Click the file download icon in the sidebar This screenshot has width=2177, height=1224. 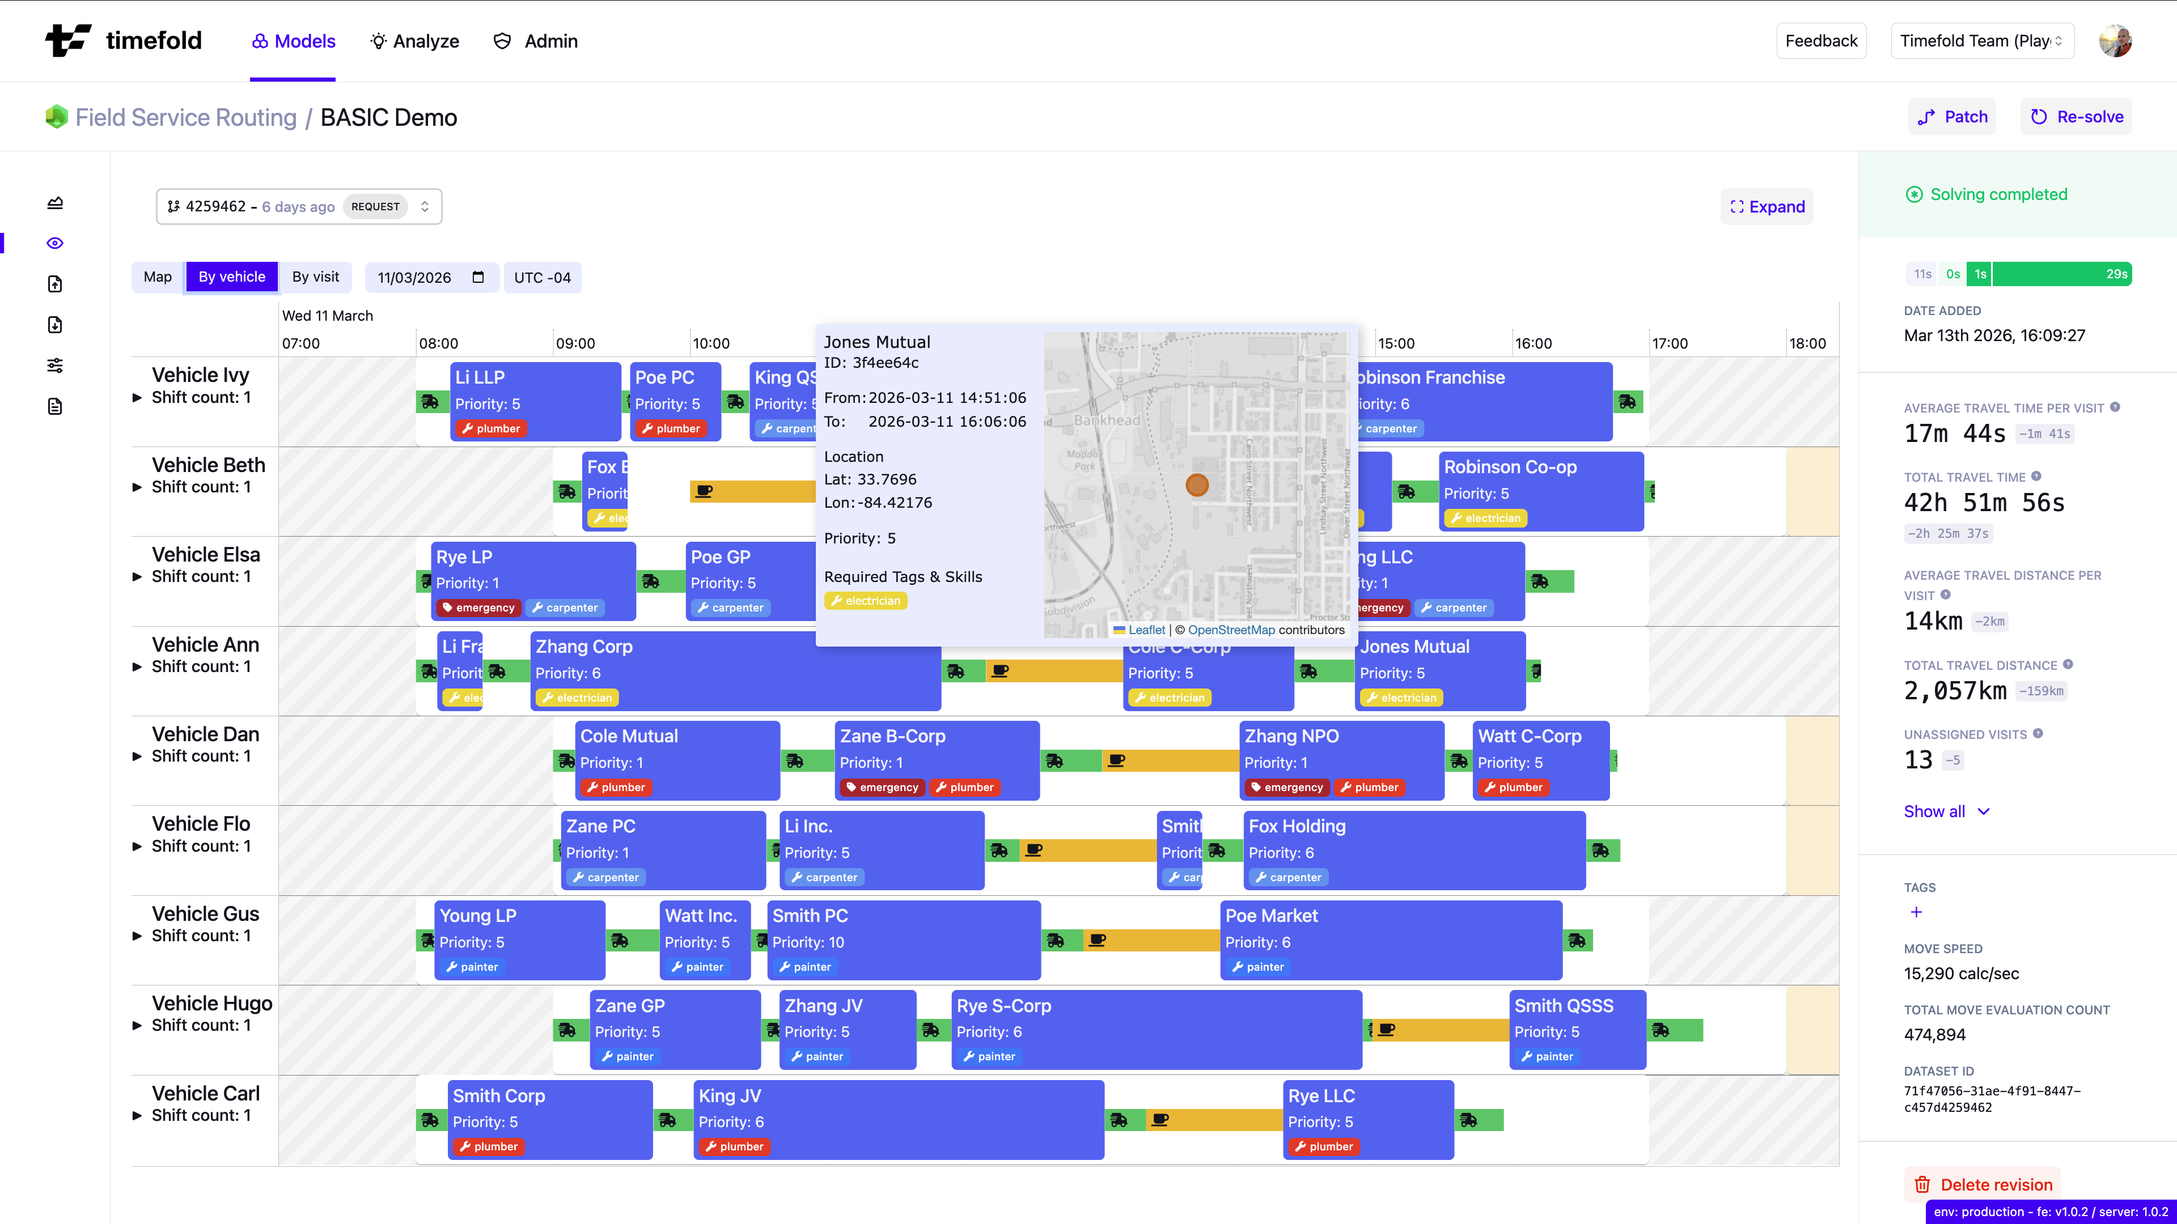54,324
